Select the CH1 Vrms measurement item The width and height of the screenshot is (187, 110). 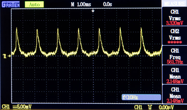(x=175, y=16)
